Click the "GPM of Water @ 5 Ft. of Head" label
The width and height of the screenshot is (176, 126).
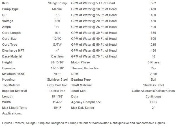click(x=93, y=3)
